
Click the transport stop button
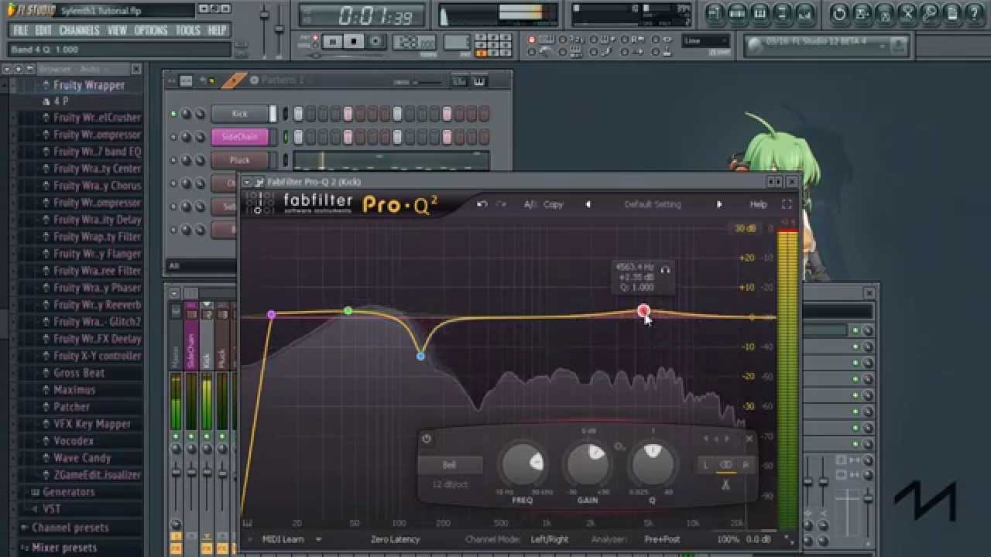[x=354, y=42]
